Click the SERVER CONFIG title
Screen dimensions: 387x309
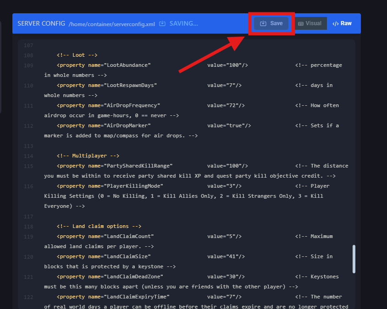click(x=41, y=23)
